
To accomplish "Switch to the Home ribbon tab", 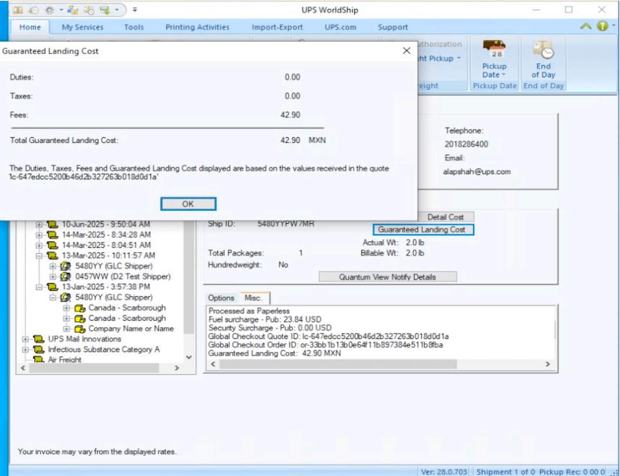I will tap(30, 27).
